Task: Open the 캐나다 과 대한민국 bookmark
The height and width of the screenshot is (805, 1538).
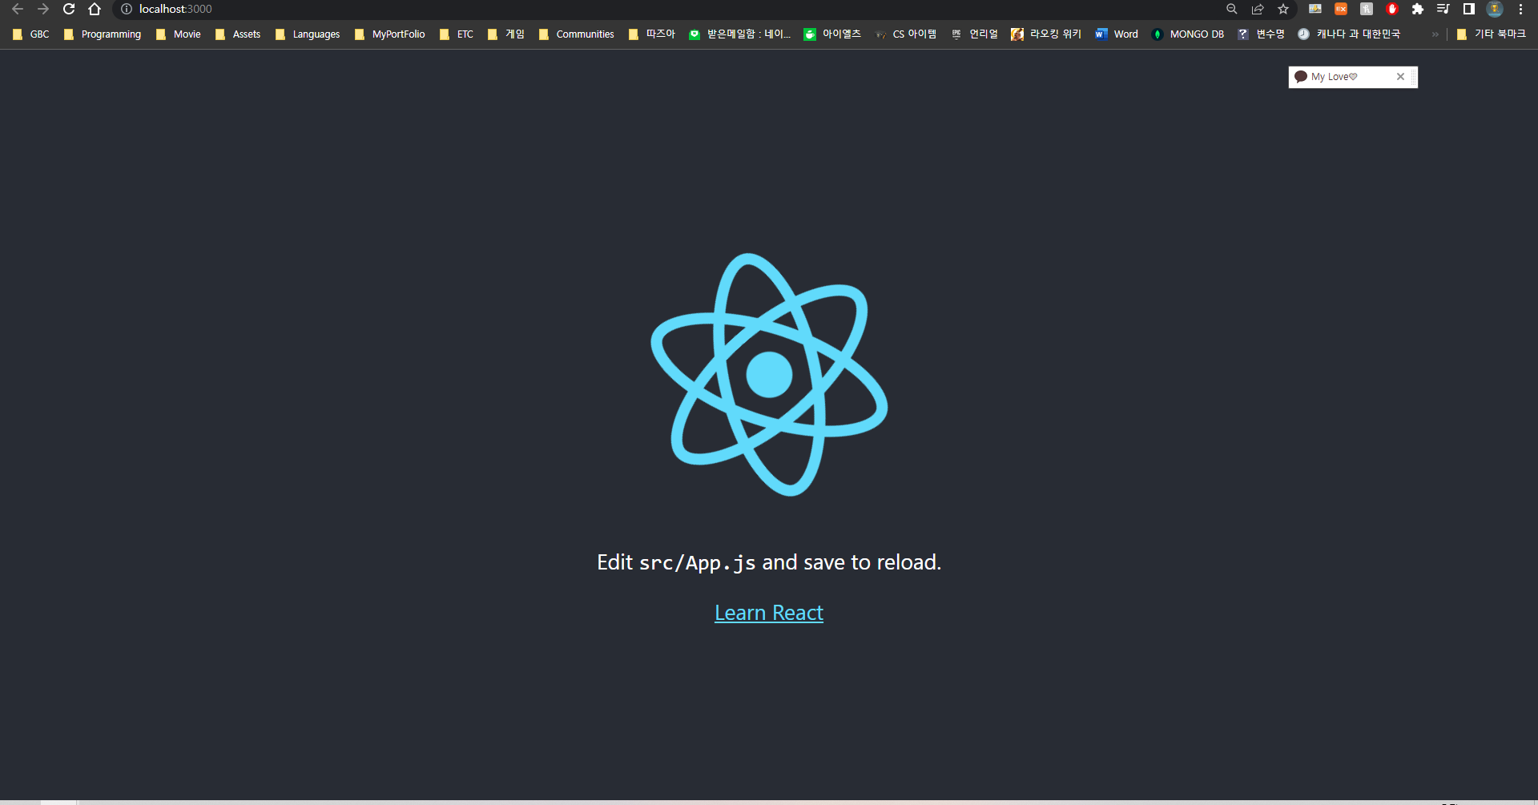Action: (1349, 34)
